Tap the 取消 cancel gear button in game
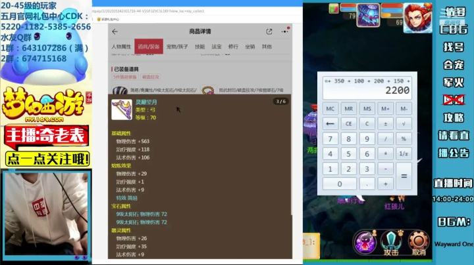Image resolution: width=474 pixels, height=265 pixels. [419, 243]
